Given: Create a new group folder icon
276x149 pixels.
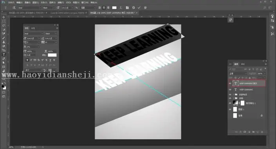Looking at the screenshot, I should pyautogui.click(x=253, y=132).
